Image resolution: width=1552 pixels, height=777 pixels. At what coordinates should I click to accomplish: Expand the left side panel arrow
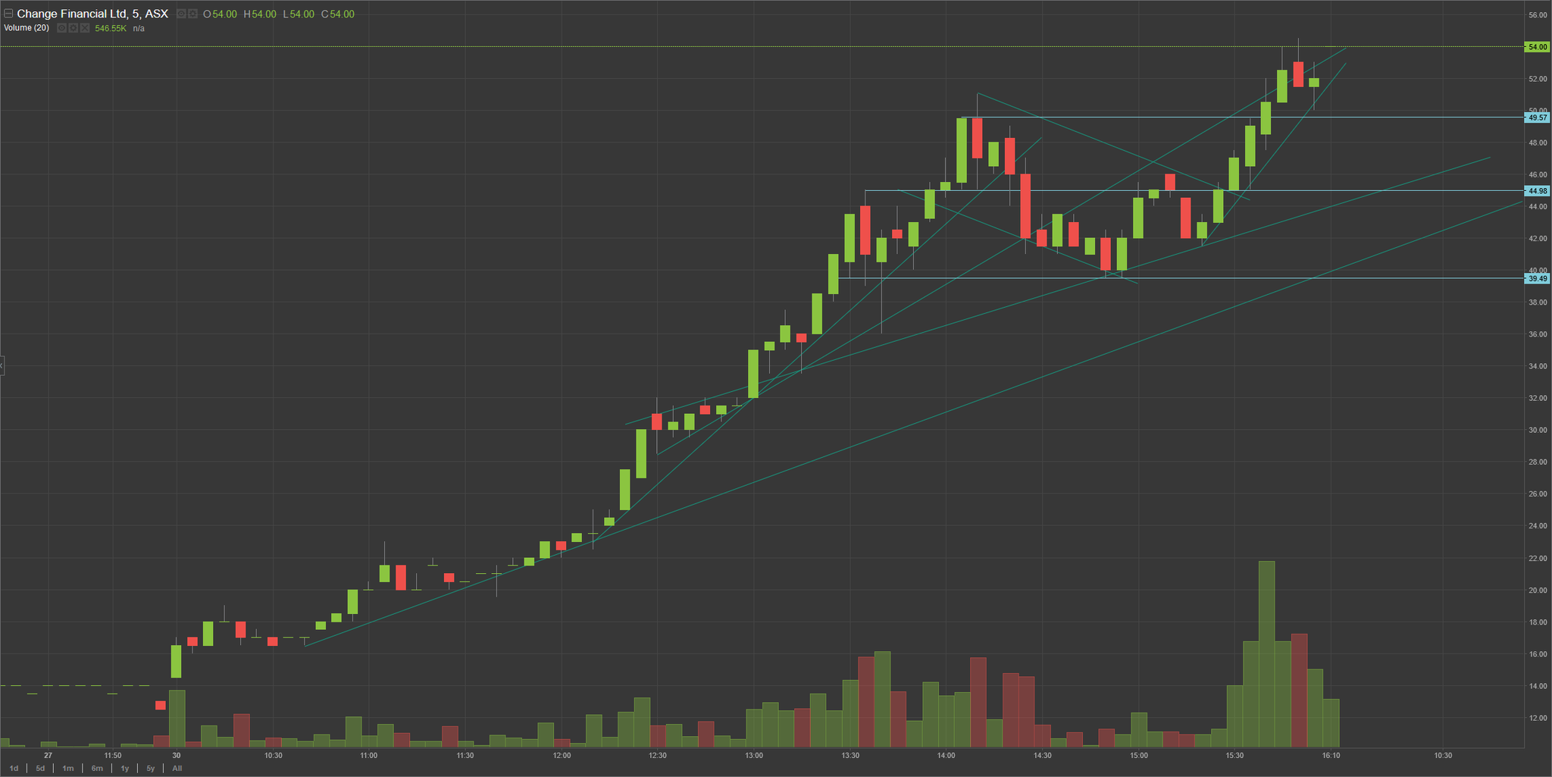pyautogui.click(x=2, y=366)
